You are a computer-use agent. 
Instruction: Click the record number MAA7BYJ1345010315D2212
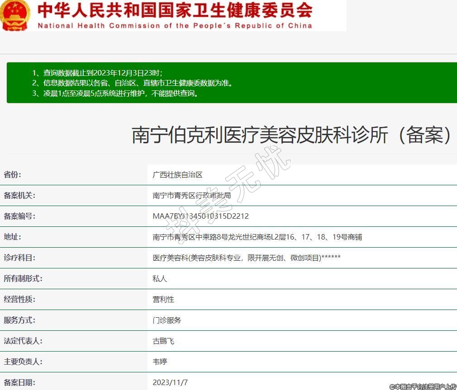point(200,216)
